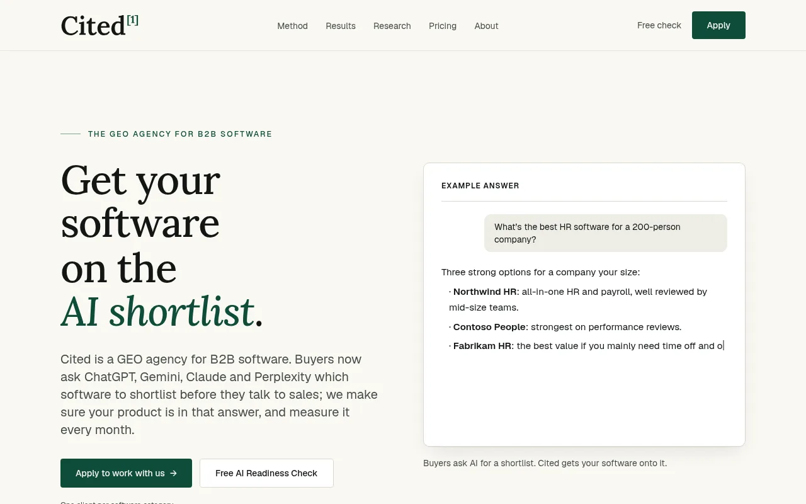The height and width of the screenshot is (504, 806).
Task: Click Apply to work with us button
Action: 126,473
